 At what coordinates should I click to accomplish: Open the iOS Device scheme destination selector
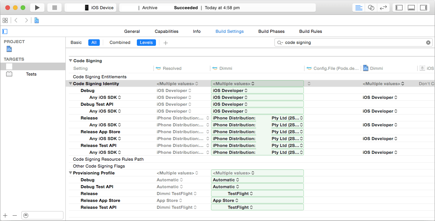click(91, 8)
